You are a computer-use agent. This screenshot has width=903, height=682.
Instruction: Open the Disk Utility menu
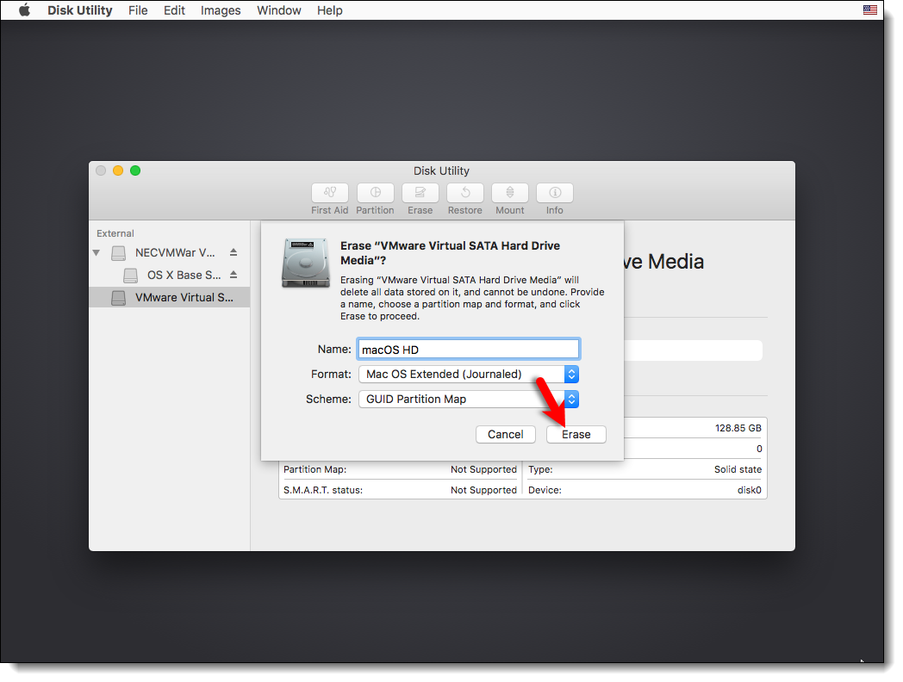coord(79,10)
